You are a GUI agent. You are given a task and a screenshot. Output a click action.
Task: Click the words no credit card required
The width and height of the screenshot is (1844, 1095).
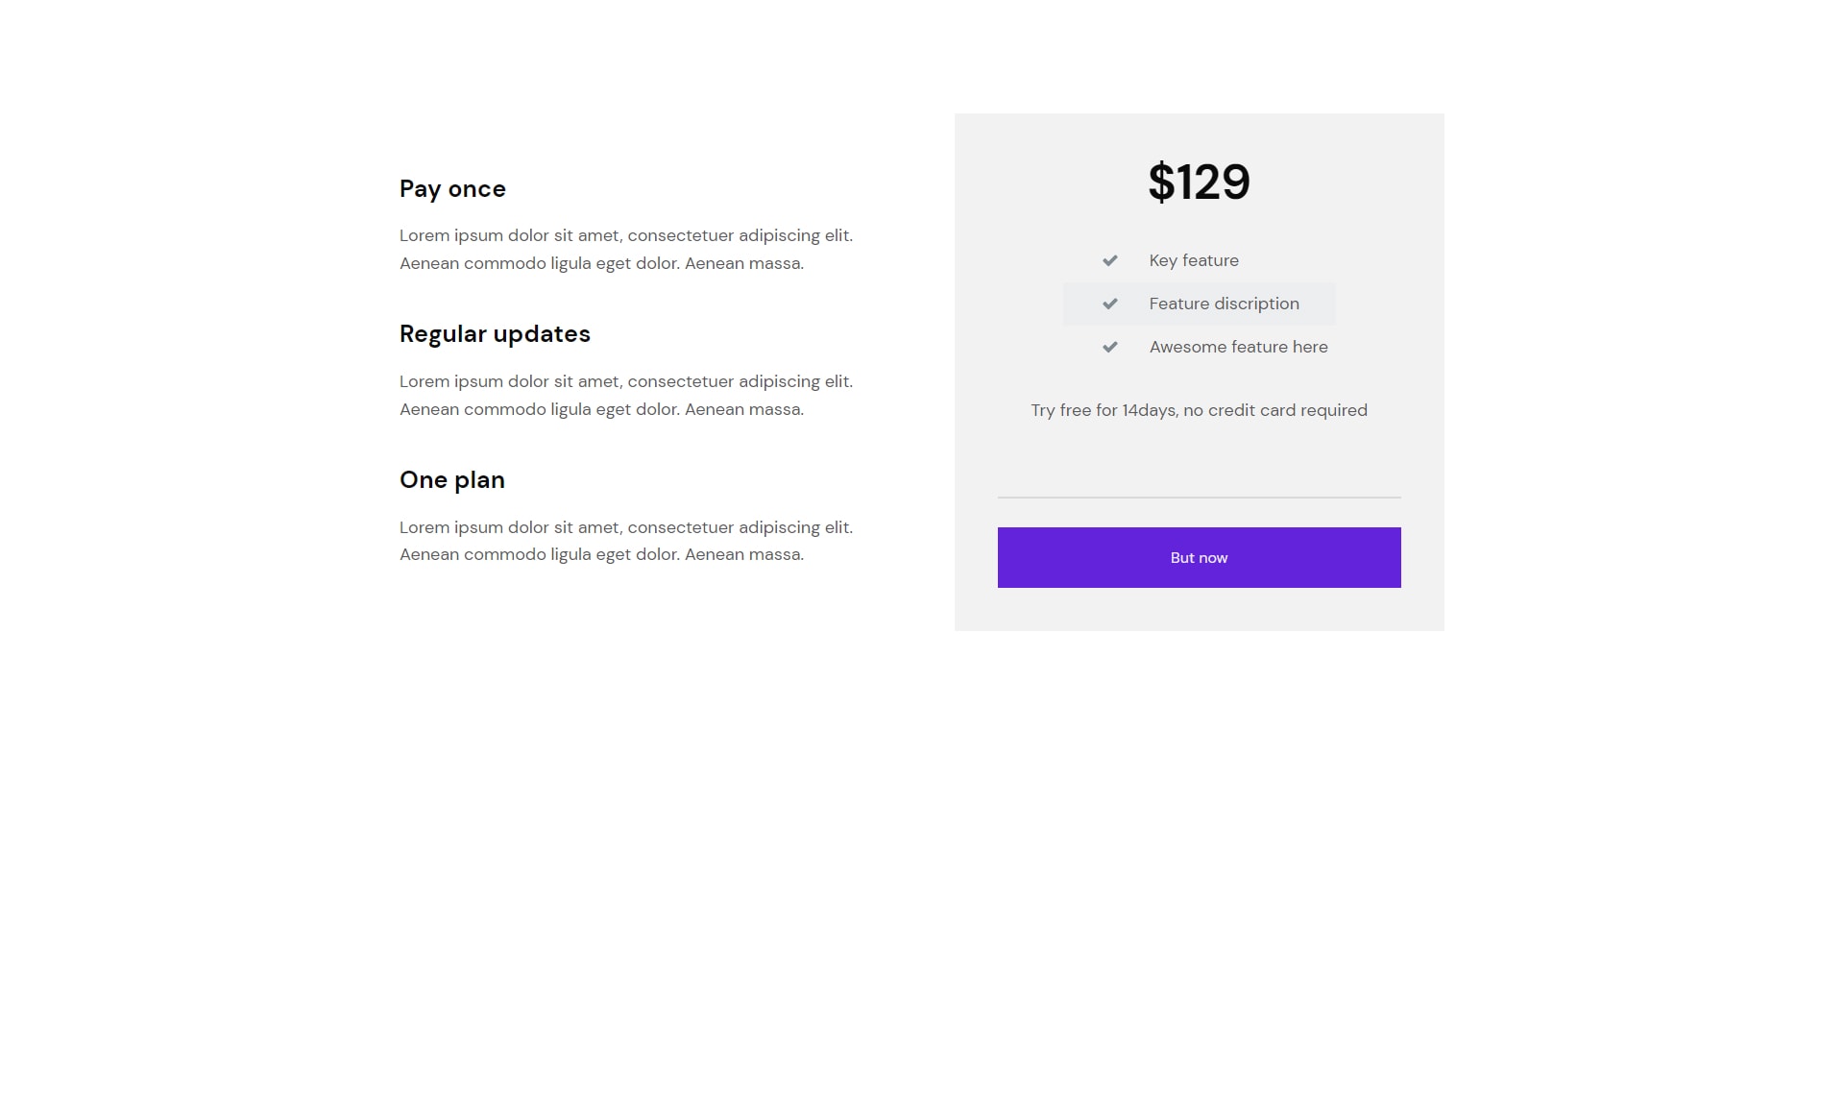(1275, 410)
